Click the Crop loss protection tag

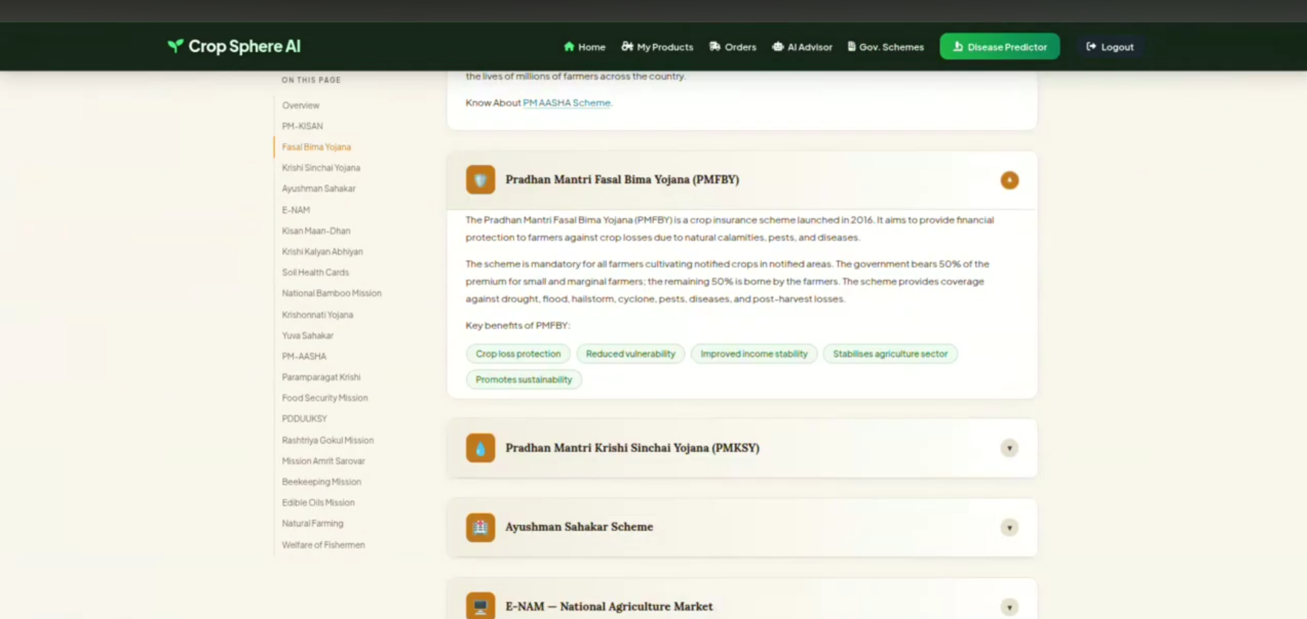coord(518,353)
